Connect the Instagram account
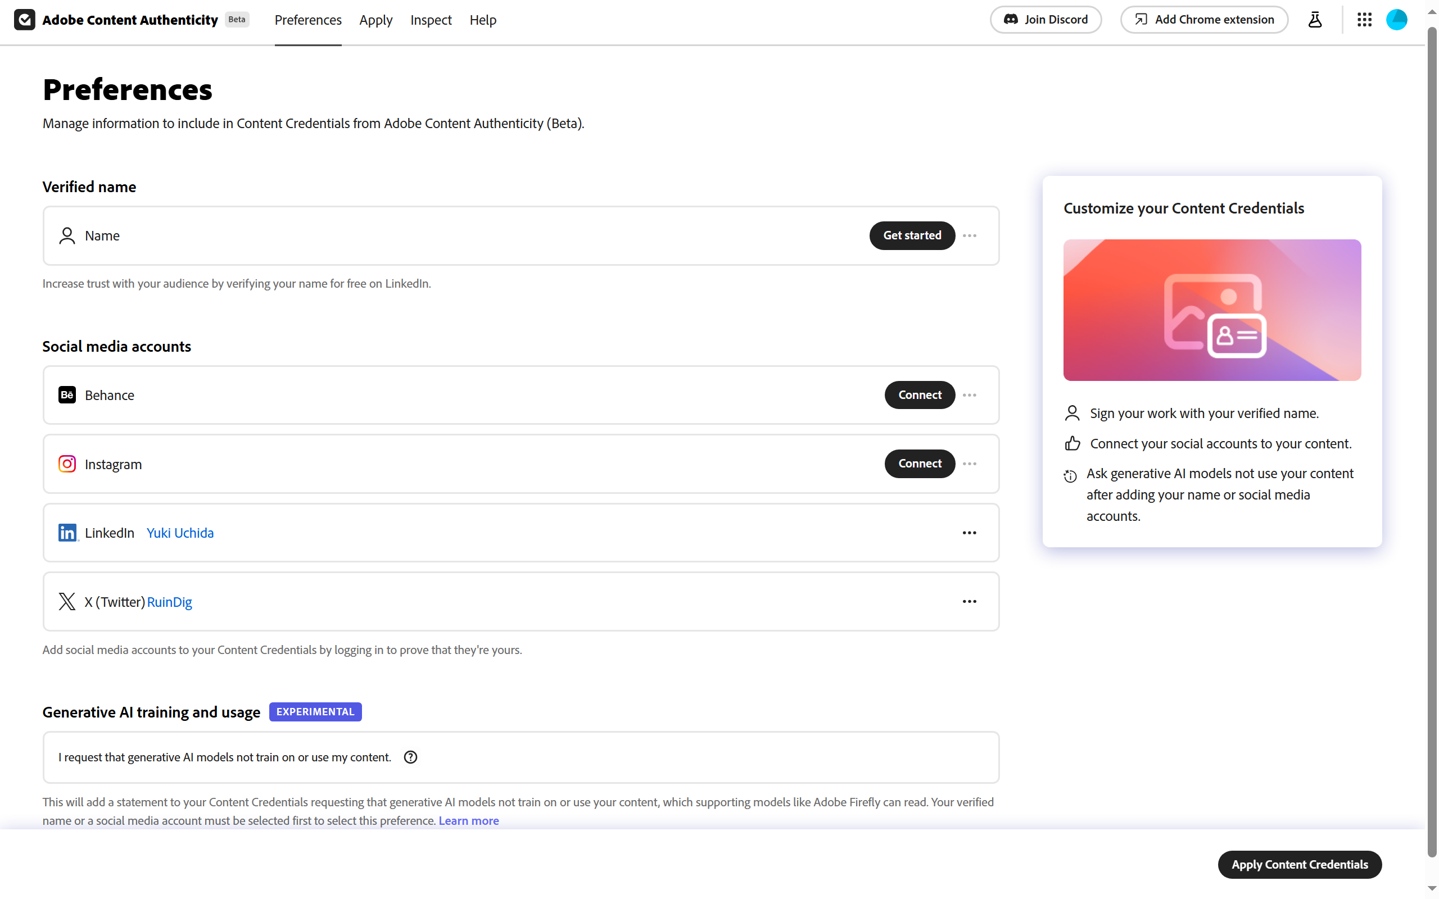The image size is (1439, 899). click(x=920, y=464)
